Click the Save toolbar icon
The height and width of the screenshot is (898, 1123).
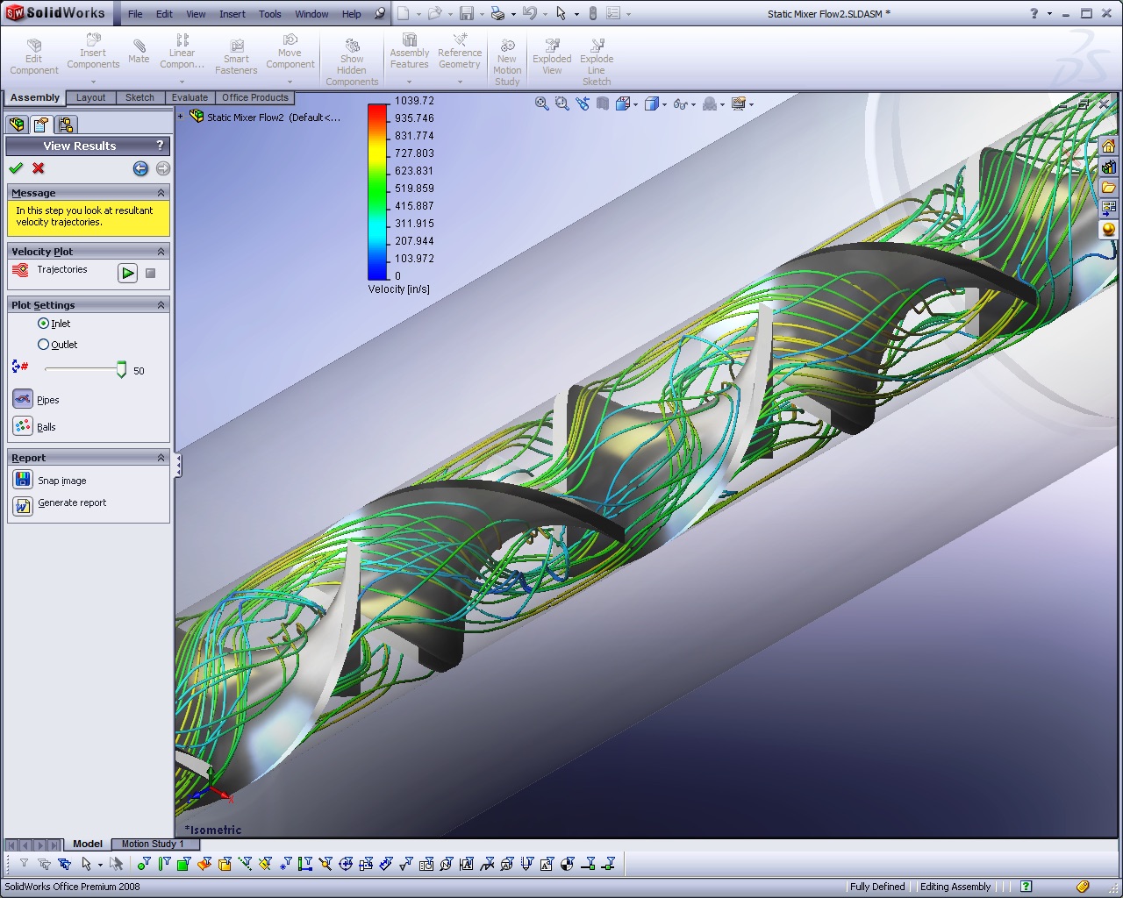[467, 13]
